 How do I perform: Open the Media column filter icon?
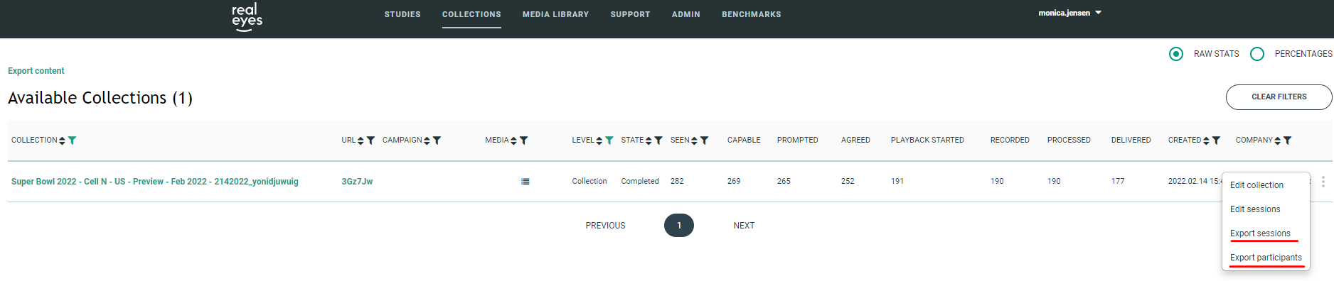point(523,140)
